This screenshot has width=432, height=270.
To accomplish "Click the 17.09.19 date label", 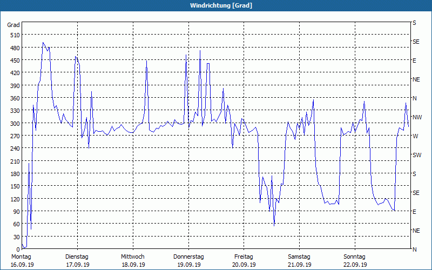I will (x=78, y=265).
